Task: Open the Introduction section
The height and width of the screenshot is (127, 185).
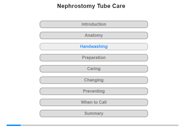Action: pos(94,24)
